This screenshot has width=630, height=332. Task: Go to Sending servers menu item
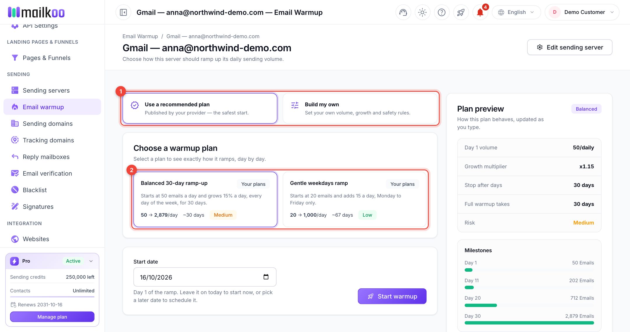click(52, 90)
